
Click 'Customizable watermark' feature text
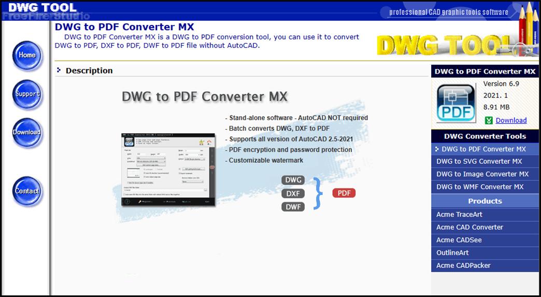[x=264, y=160]
